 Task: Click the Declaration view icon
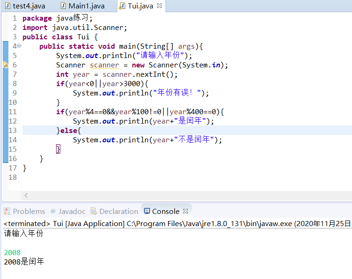(93, 211)
